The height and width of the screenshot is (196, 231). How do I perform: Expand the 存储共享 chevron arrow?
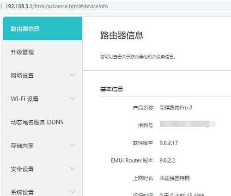point(73,145)
